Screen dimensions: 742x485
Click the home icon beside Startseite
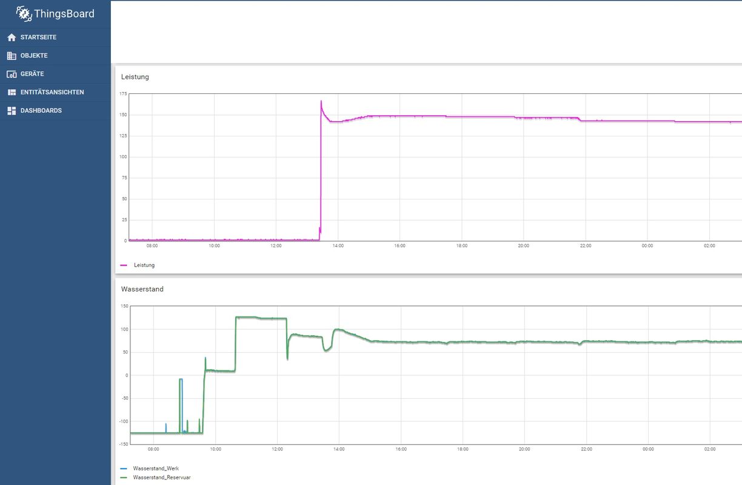click(x=12, y=38)
